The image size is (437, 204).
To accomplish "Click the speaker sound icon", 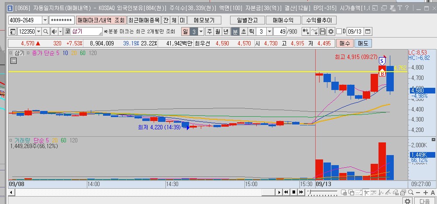I will point(54,31).
